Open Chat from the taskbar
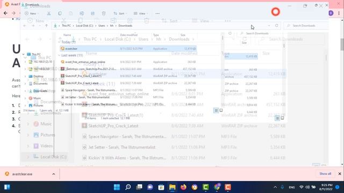Image resolution: width=344 pixels, height=193 pixels. tap(150, 187)
